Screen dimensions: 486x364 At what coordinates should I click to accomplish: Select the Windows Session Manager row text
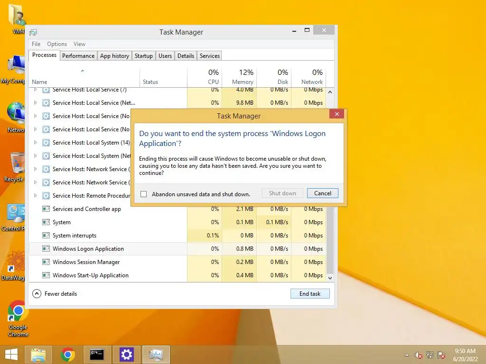[x=86, y=262]
